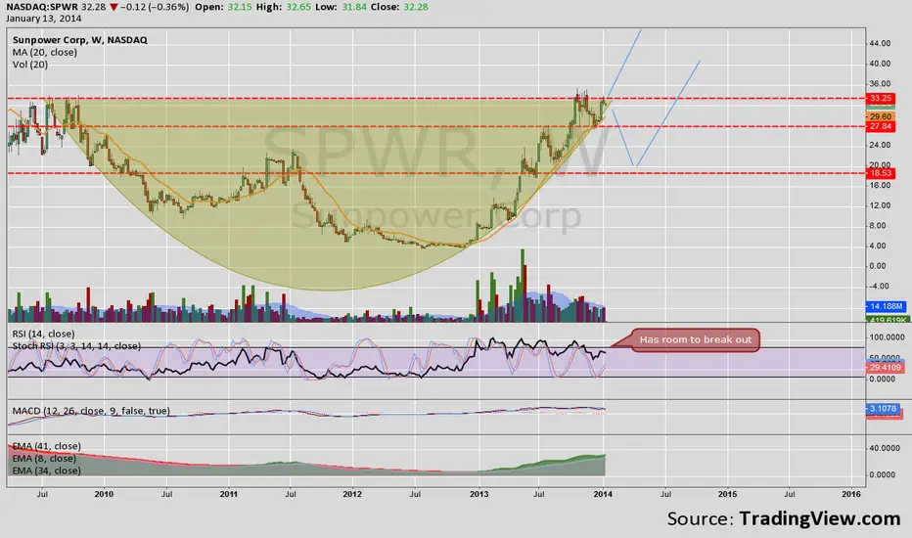Click the red 18.53 price level tag

[880, 173]
